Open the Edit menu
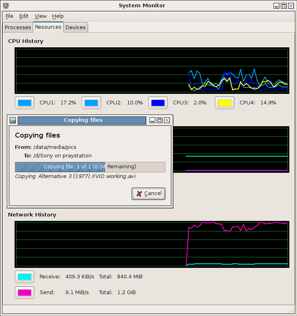The height and width of the screenshot is (316, 297). (x=24, y=16)
